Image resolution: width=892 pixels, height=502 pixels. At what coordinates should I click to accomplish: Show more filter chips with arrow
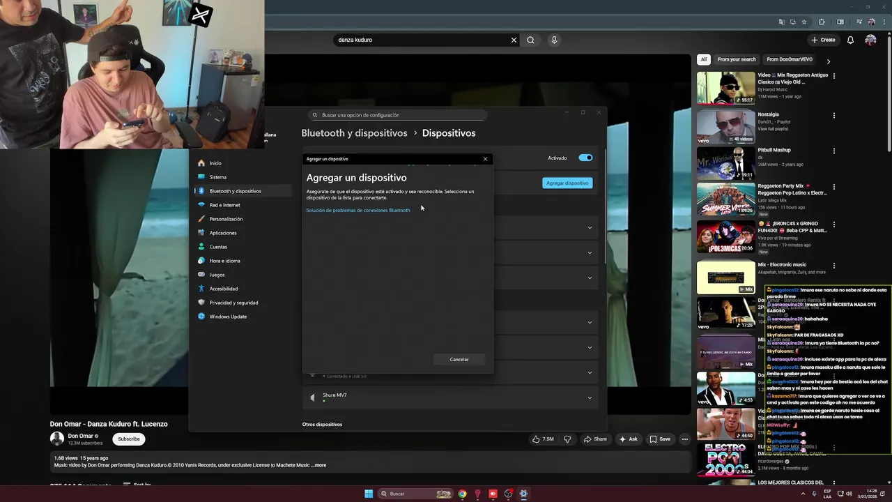pyautogui.click(x=828, y=61)
